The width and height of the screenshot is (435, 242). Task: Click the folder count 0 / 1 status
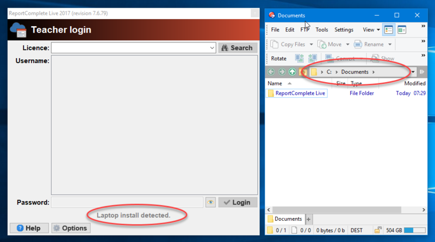pos(277,231)
